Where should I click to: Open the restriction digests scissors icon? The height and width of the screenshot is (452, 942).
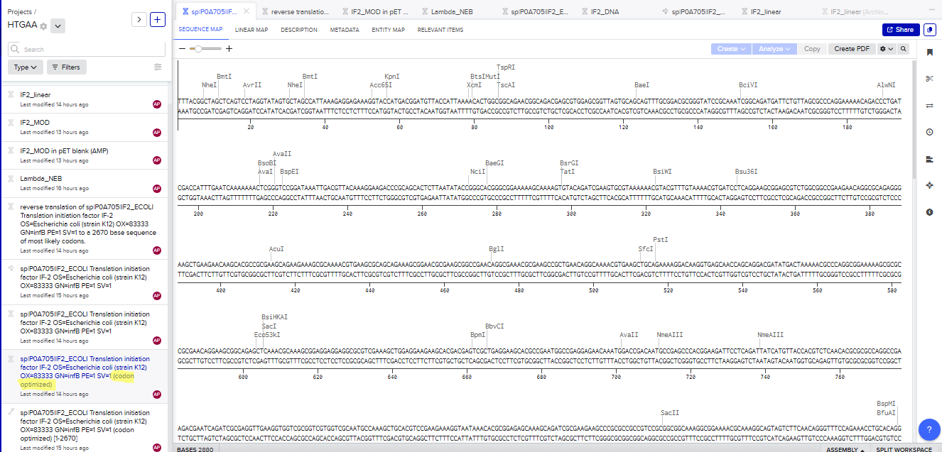coord(929,79)
